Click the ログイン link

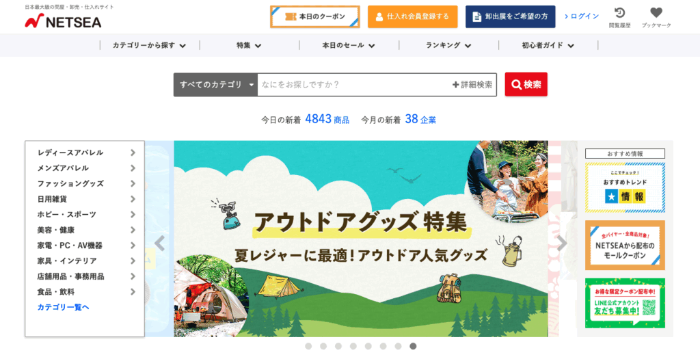[582, 16]
